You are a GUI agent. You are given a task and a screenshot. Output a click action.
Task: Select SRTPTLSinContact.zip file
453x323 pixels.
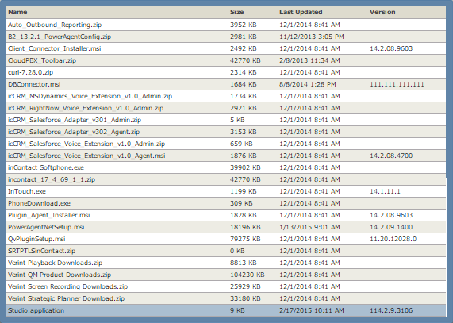coord(41,251)
